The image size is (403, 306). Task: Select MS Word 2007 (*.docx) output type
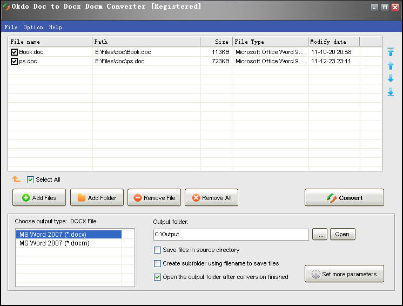(69, 235)
